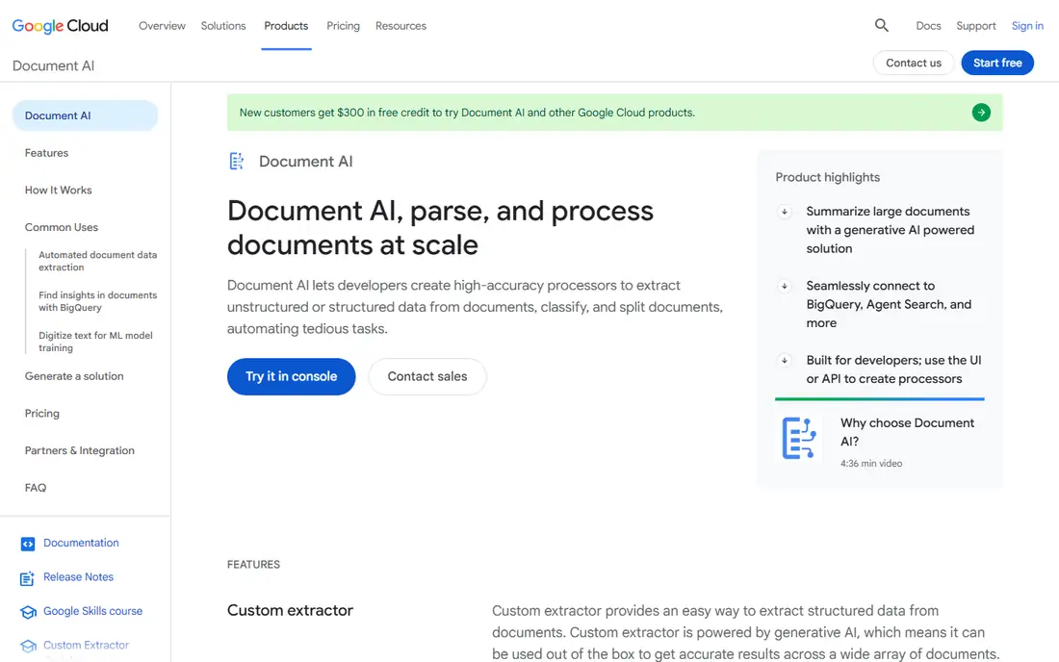The width and height of the screenshot is (1059, 662).
Task: Expand the Seamlessly connect to BigQuery arrow
Action: 784,286
